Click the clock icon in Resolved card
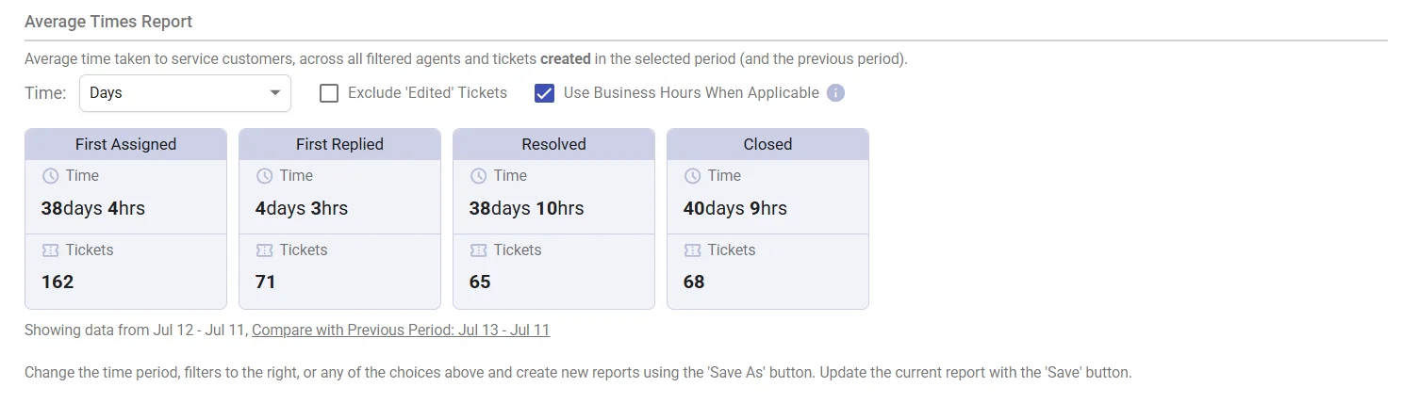1402x403 pixels. [x=478, y=176]
